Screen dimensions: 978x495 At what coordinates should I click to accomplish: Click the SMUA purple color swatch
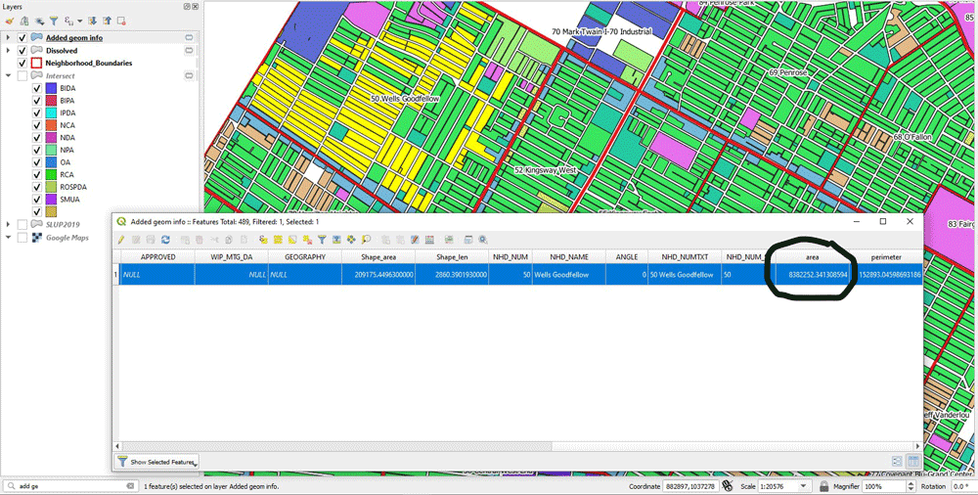[x=52, y=200]
